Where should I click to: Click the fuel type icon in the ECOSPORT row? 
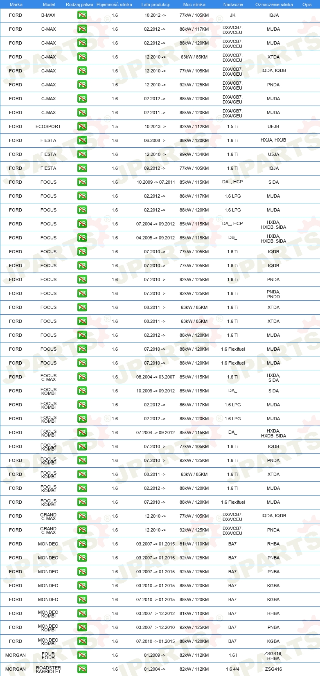tap(82, 127)
